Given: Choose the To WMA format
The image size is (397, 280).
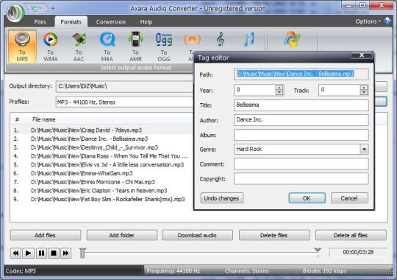Looking at the screenshot, I should click(x=51, y=46).
